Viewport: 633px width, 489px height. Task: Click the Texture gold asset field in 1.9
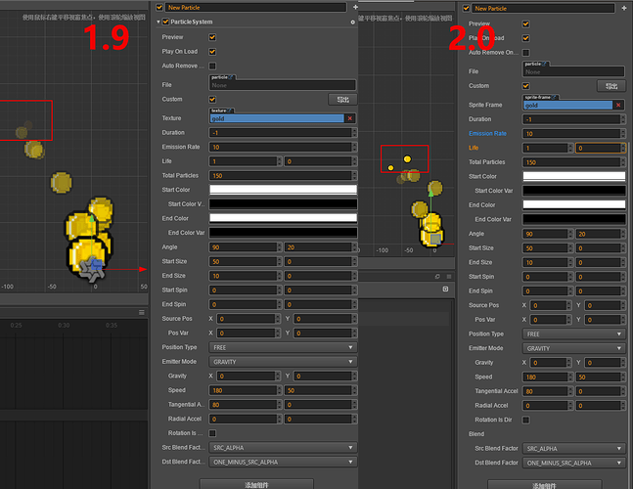277,118
